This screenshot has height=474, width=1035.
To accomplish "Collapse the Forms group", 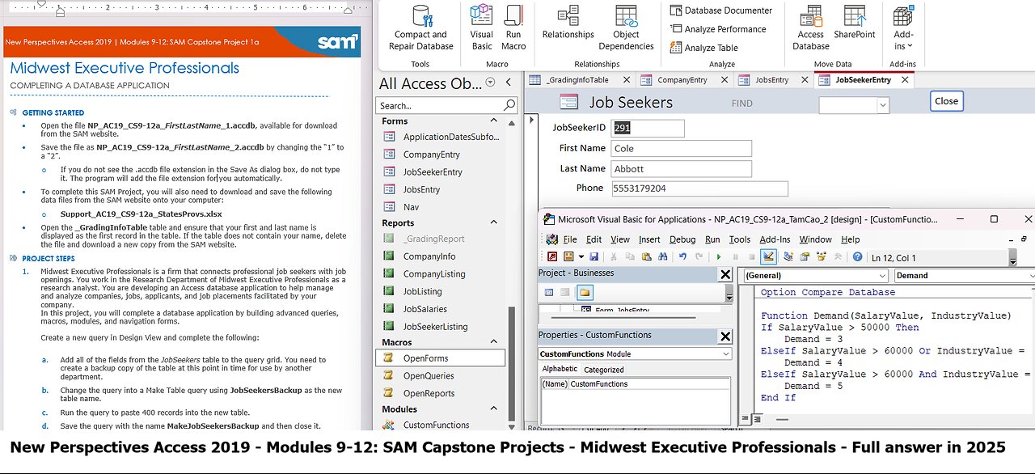I will point(494,121).
